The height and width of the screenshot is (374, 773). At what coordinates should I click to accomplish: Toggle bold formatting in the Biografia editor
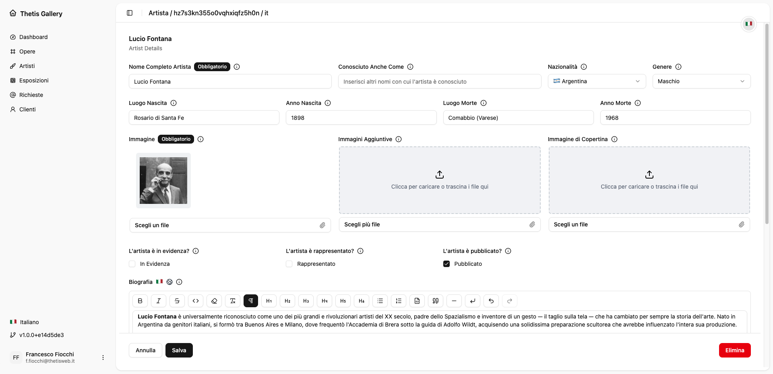tap(140, 301)
